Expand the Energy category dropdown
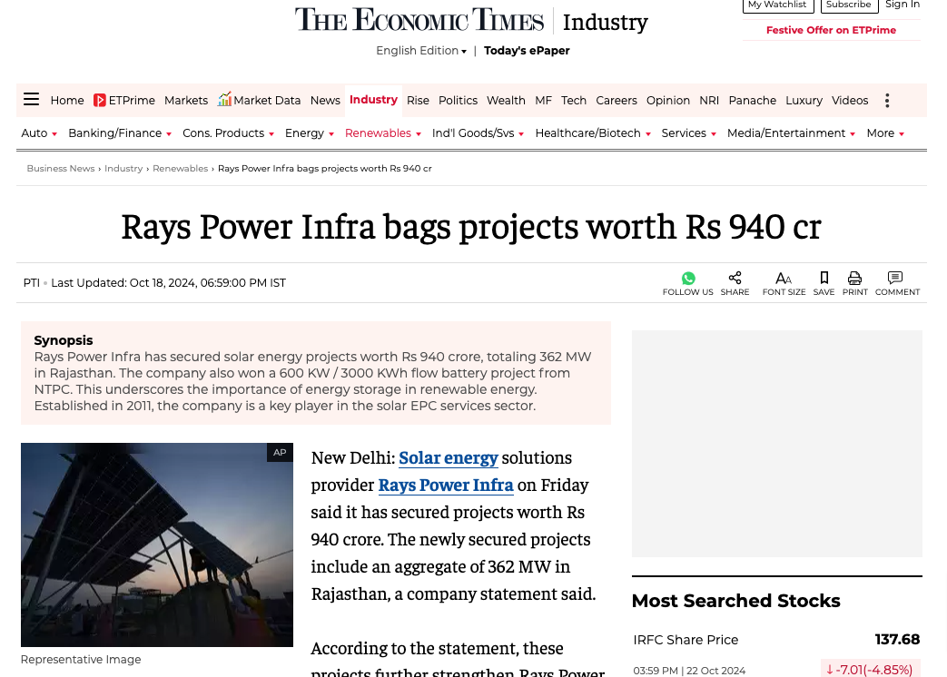The image size is (947, 677). point(310,133)
